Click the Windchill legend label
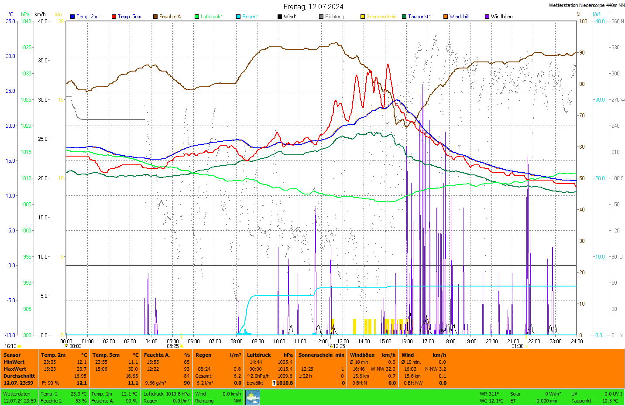Viewport: 625px width, 406px height. [x=459, y=17]
